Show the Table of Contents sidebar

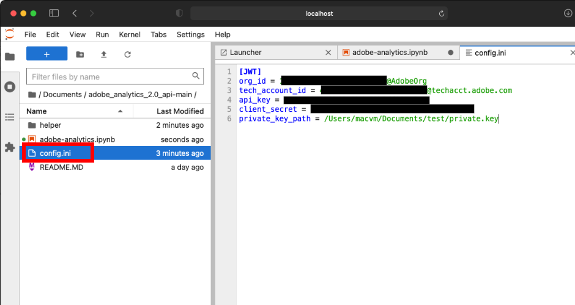10,117
